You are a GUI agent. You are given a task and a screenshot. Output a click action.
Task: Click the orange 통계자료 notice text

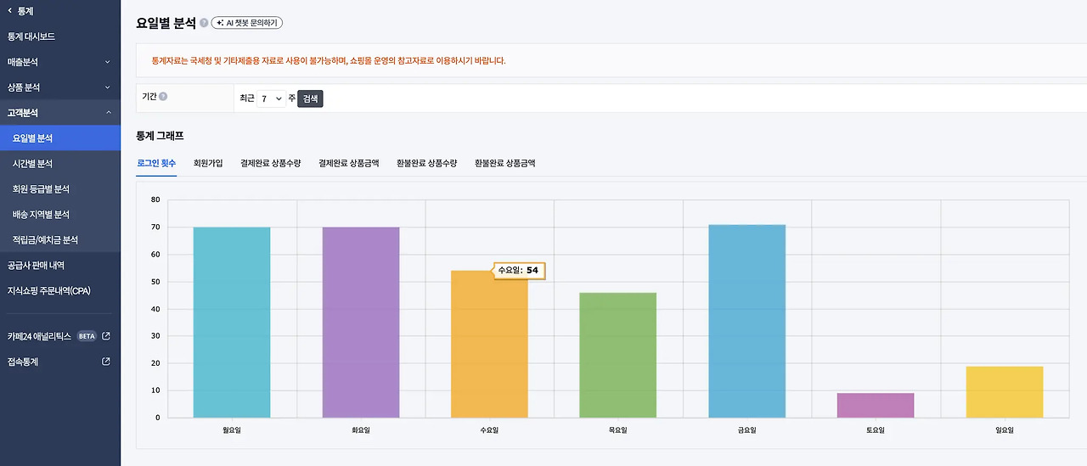(328, 61)
